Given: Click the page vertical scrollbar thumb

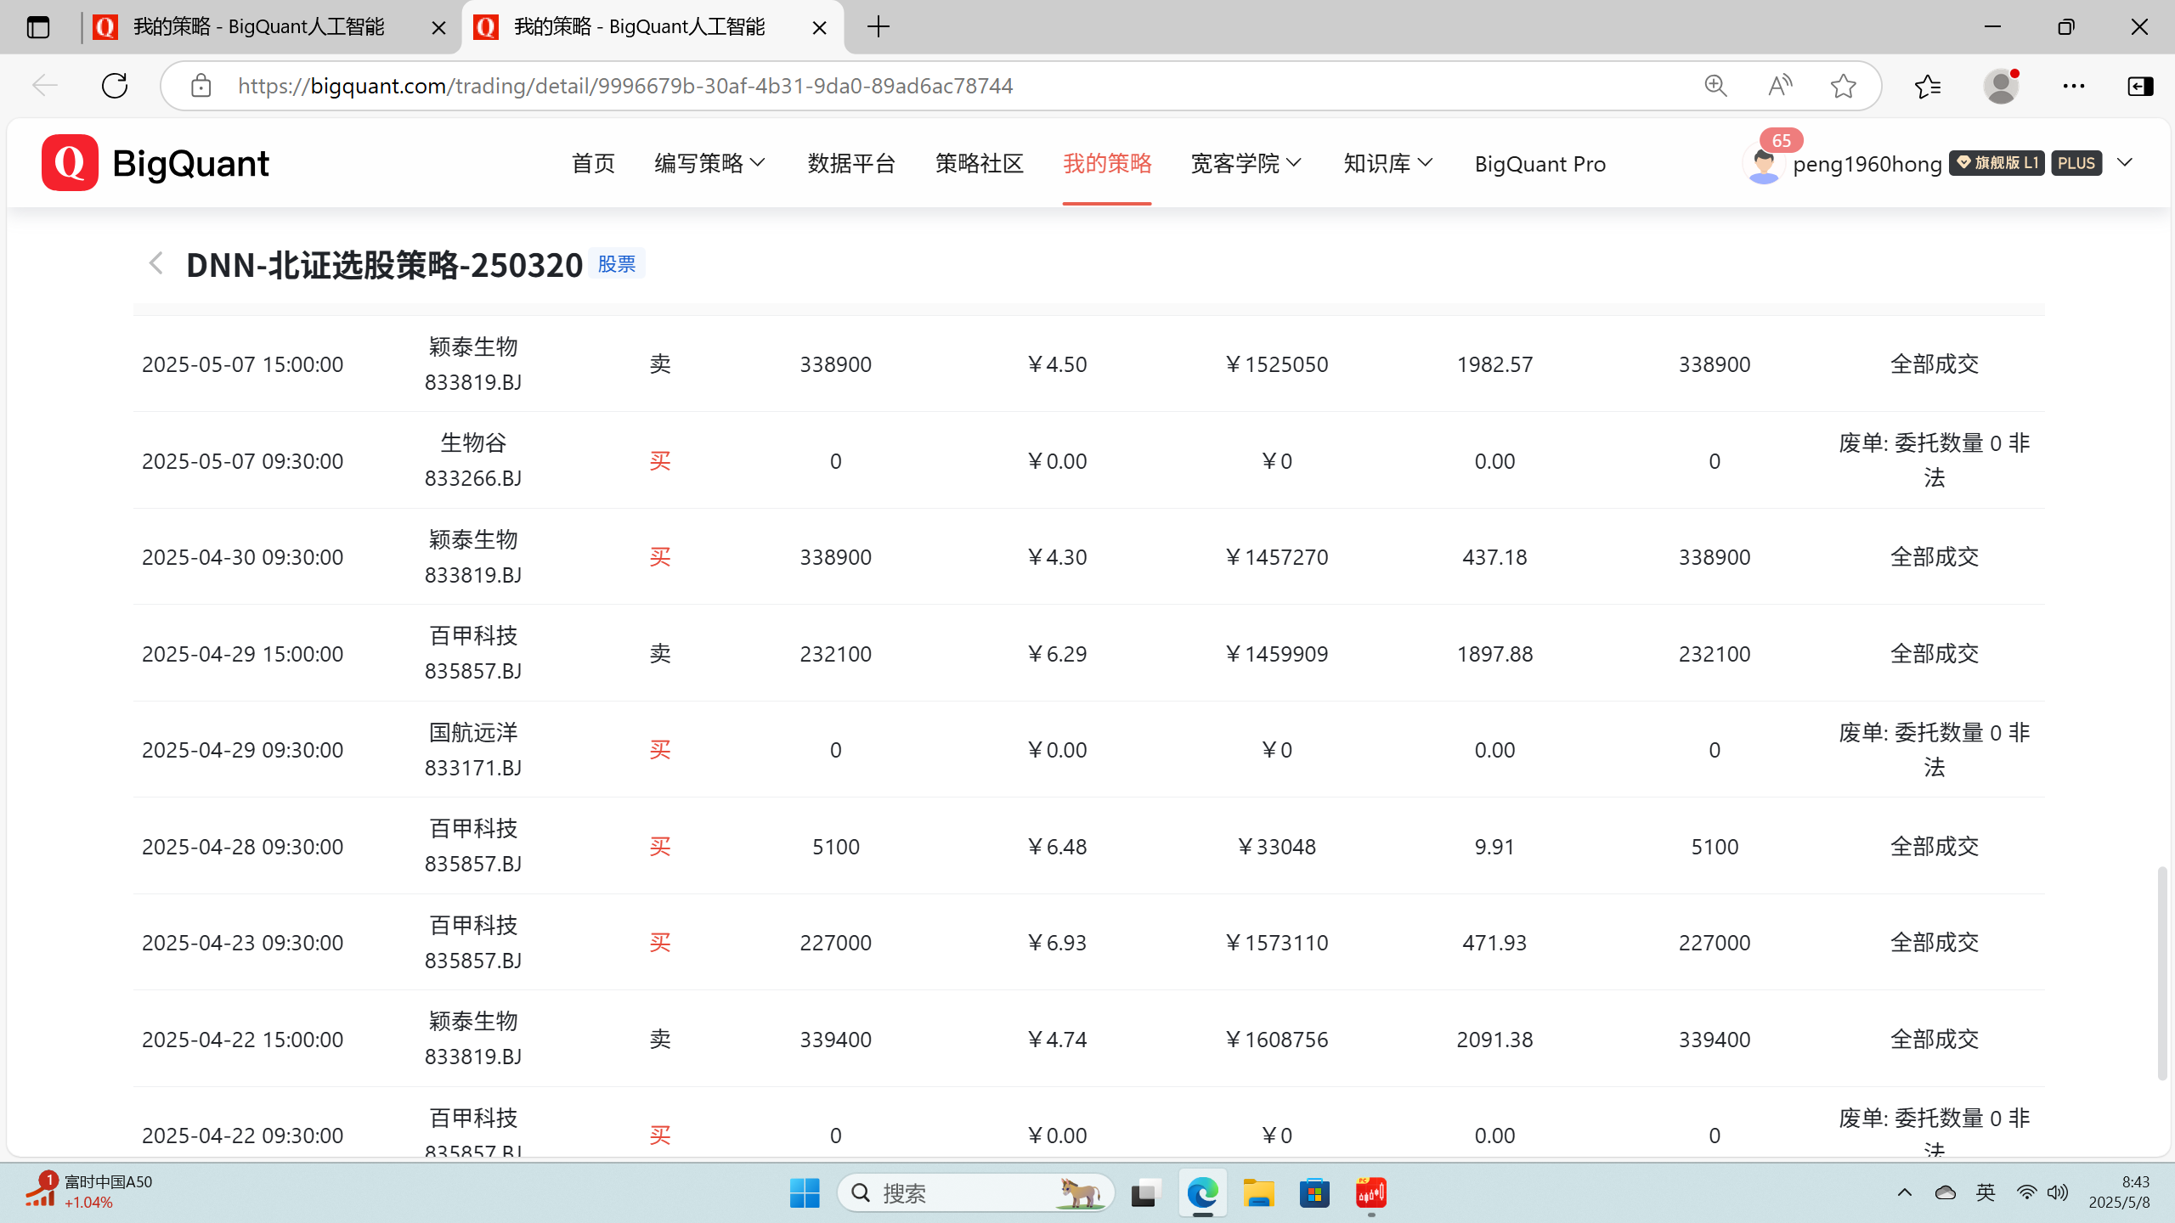Looking at the screenshot, I should click(2161, 972).
